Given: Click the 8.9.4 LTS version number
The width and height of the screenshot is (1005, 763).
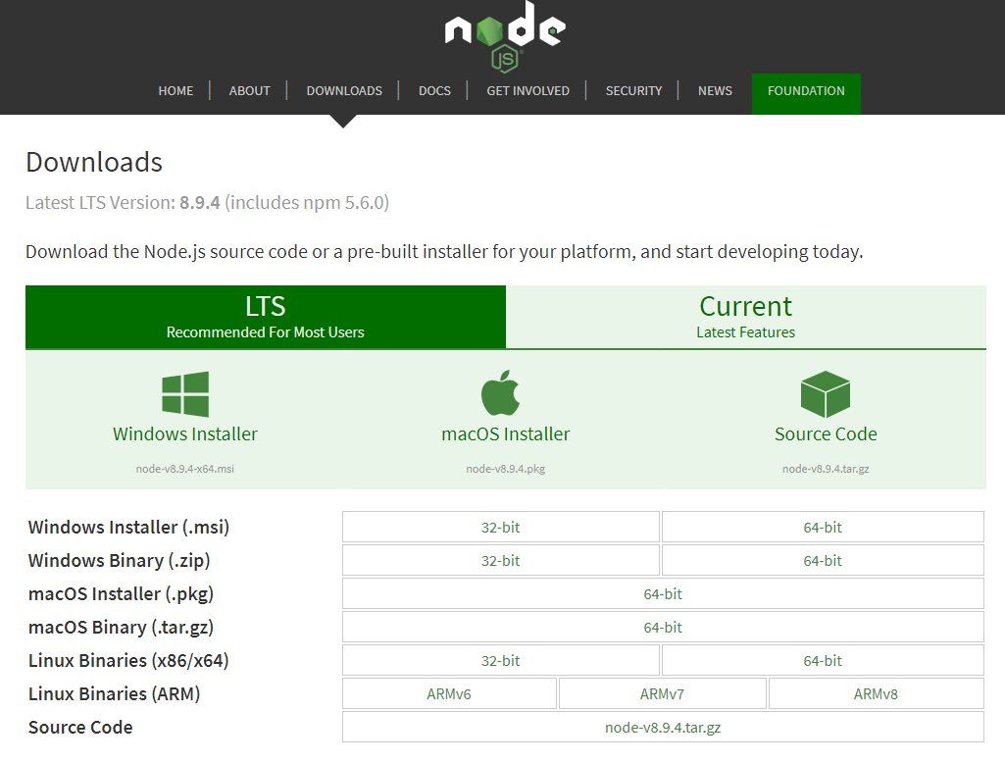Looking at the screenshot, I should click(199, 203).
